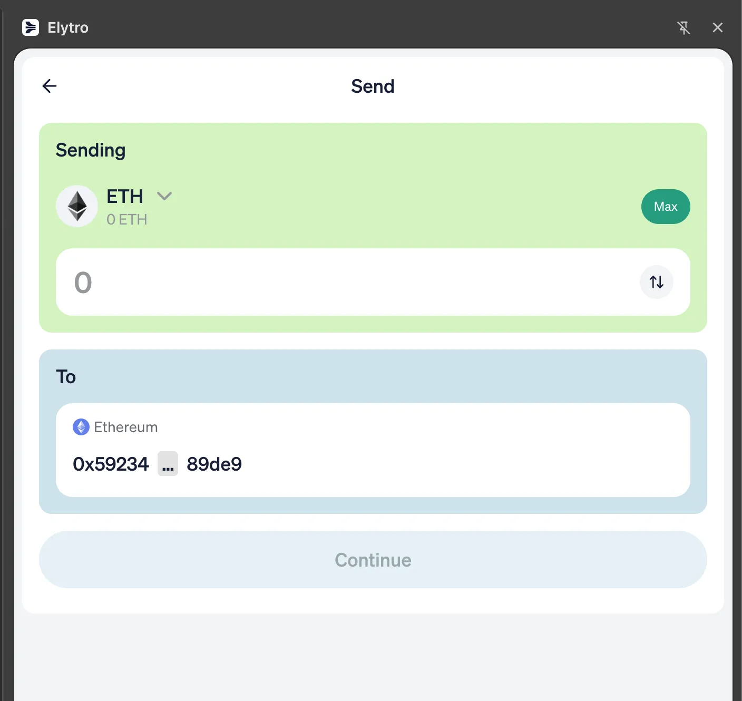Click the Ethereum network icon next to 'Ethereum'

81,427
